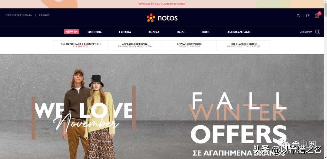This screenshot has height=159, width=327.
Task: Open the ΑΝΔΡΑΣ menu
Action: tap(154, 32)
